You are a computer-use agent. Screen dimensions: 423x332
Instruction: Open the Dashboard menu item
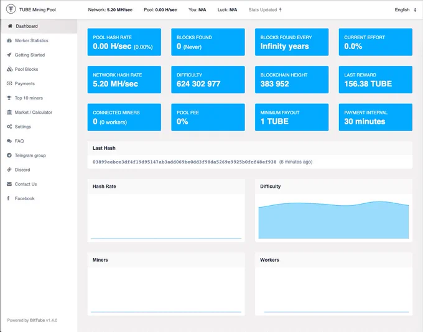coord(39,26)
